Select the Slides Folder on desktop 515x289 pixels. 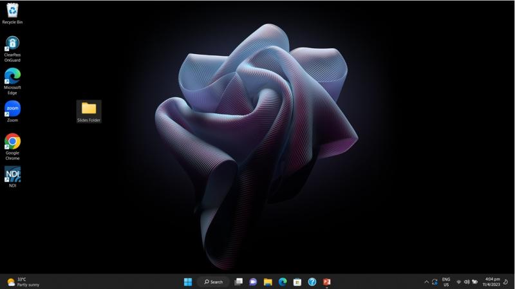(x=89, y=109)
